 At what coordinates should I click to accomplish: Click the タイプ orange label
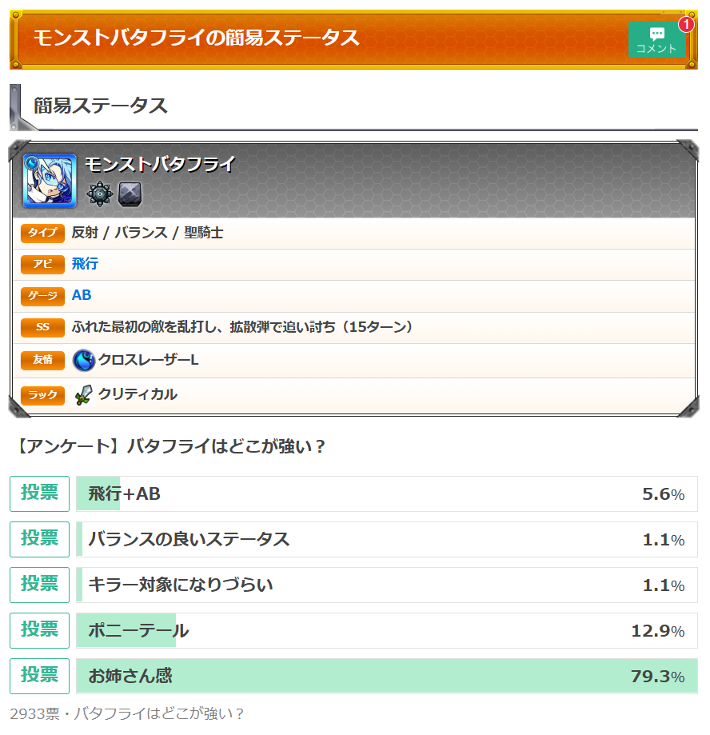point(42,233)
